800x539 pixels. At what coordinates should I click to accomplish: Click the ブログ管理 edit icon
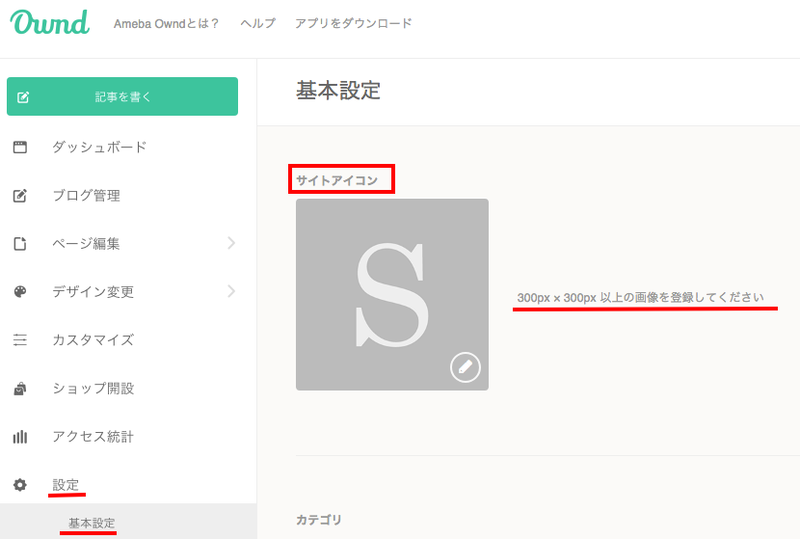(x=20, y=196)
